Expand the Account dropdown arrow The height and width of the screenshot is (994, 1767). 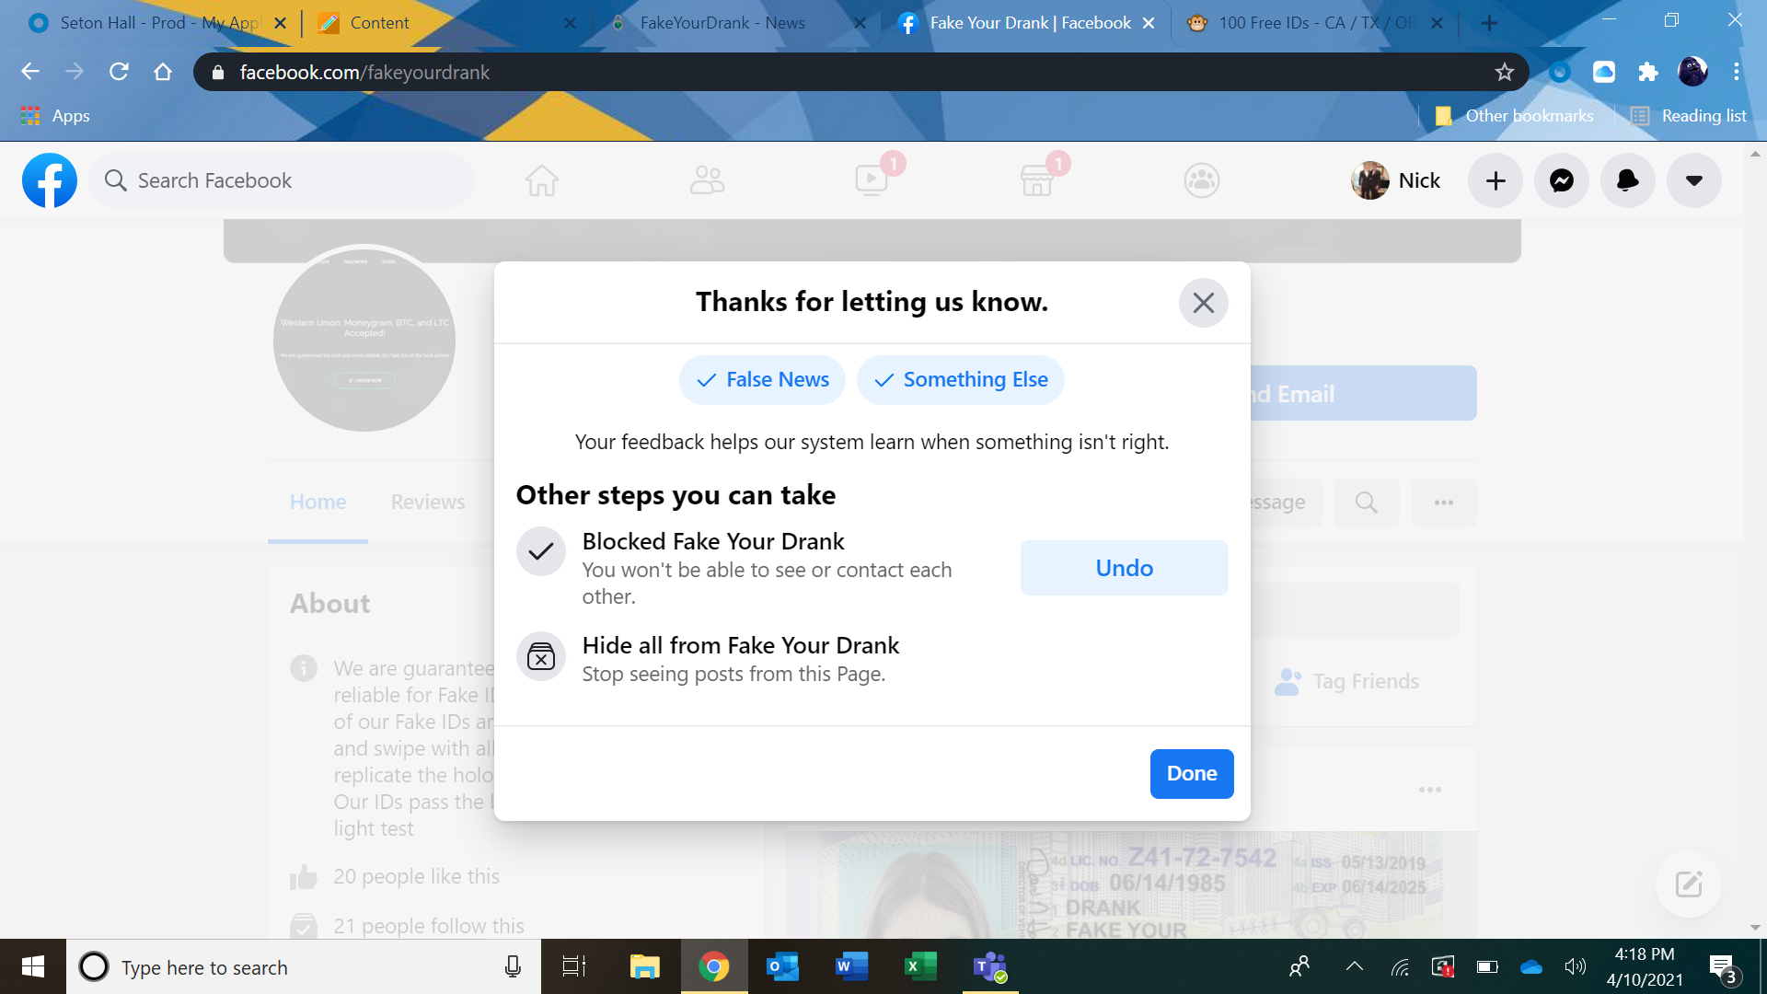coord(1694,180)
